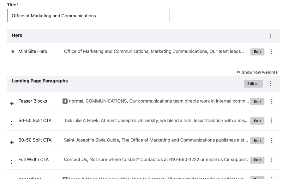This screenshot has width=282, height=179.
Task: Open Talk Like A Hawk row options menu
Action: 272,121
